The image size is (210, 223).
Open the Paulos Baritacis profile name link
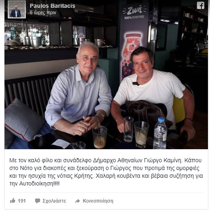(x=52, y=6)
